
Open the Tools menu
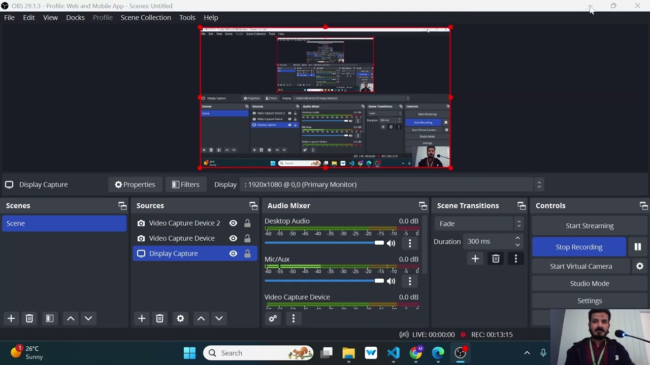coord(187,17)
